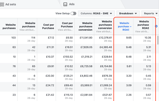The image size is (159, 101).
Task: Toggle the View Setup switch
Action: pos(73,13)
